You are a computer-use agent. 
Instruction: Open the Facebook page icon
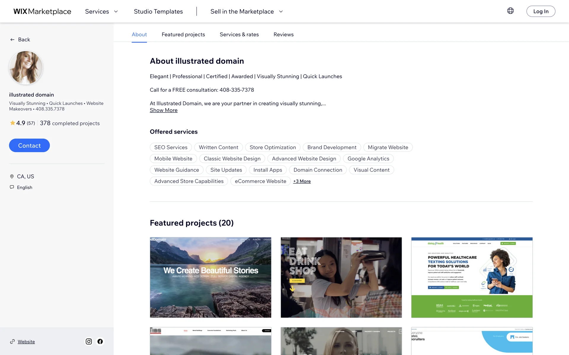pos(100,341)
